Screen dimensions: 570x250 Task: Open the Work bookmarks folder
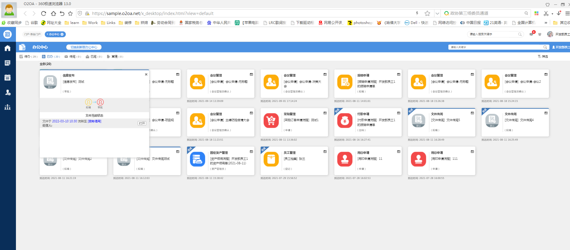click(x=90, y=23)
